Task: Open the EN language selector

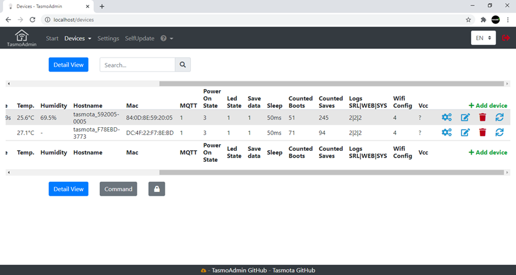Action: click(x=483, y=38)
